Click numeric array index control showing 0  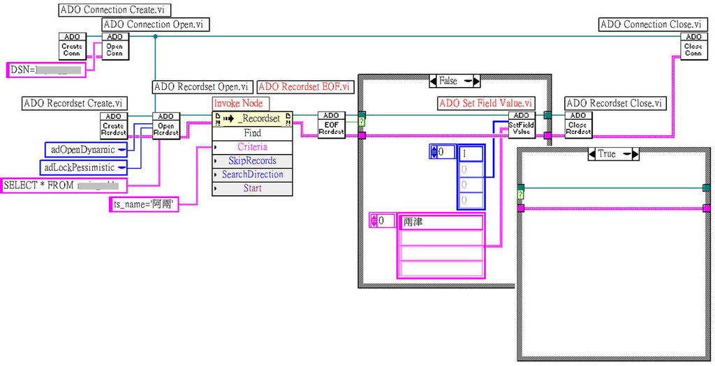442,152
